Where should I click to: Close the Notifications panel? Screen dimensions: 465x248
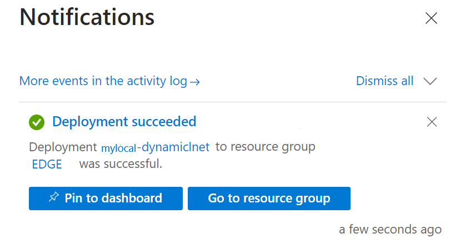431,18
